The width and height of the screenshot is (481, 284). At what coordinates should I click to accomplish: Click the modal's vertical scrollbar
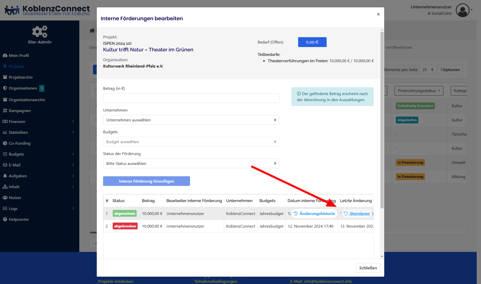pos(382,119)
